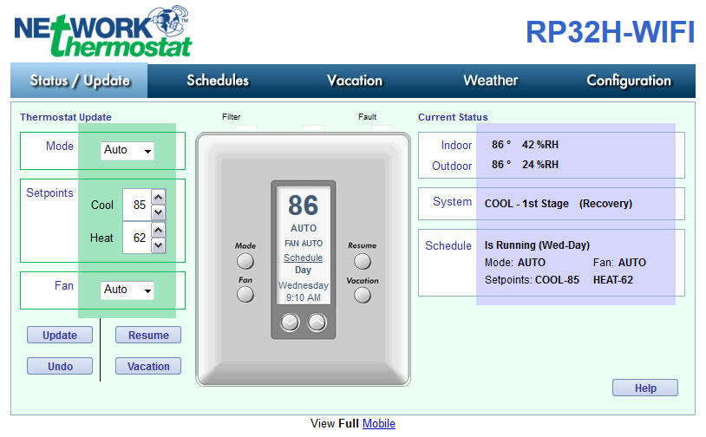The image size is (706, 437).
Task: Follow the Mobile view link
Action: [x=379, y=423]
